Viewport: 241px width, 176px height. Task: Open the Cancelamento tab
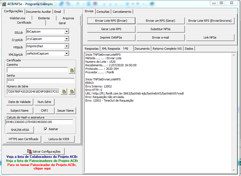(122, 12)
